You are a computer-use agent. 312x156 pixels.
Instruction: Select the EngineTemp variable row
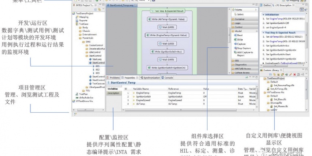(190, 93)
